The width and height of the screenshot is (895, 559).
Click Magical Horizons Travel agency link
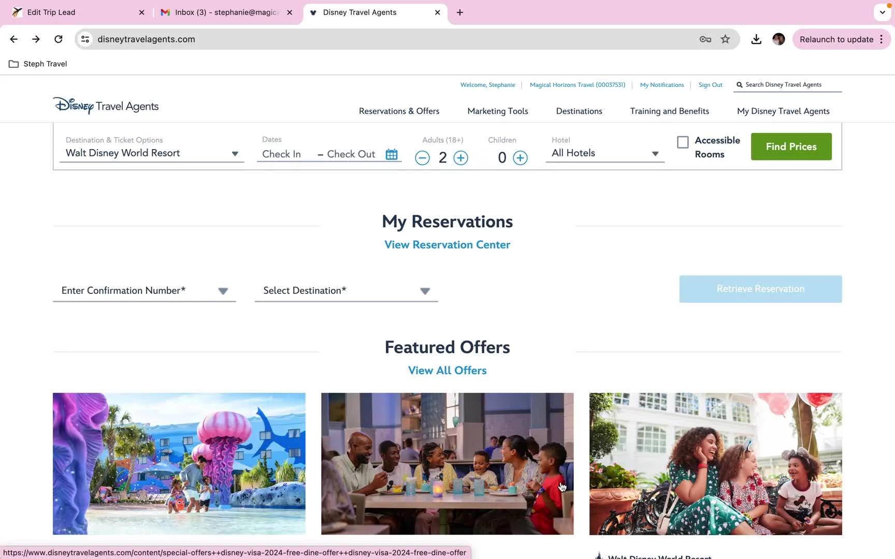tap(578, 85)
